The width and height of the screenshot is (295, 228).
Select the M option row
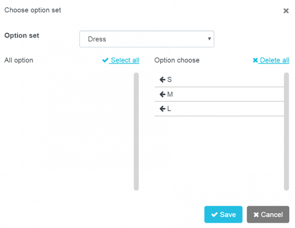[219, 94]
